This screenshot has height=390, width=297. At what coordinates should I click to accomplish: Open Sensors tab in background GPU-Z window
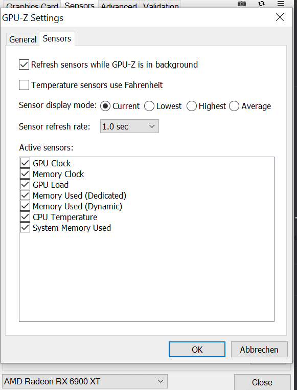click(79, 5)
